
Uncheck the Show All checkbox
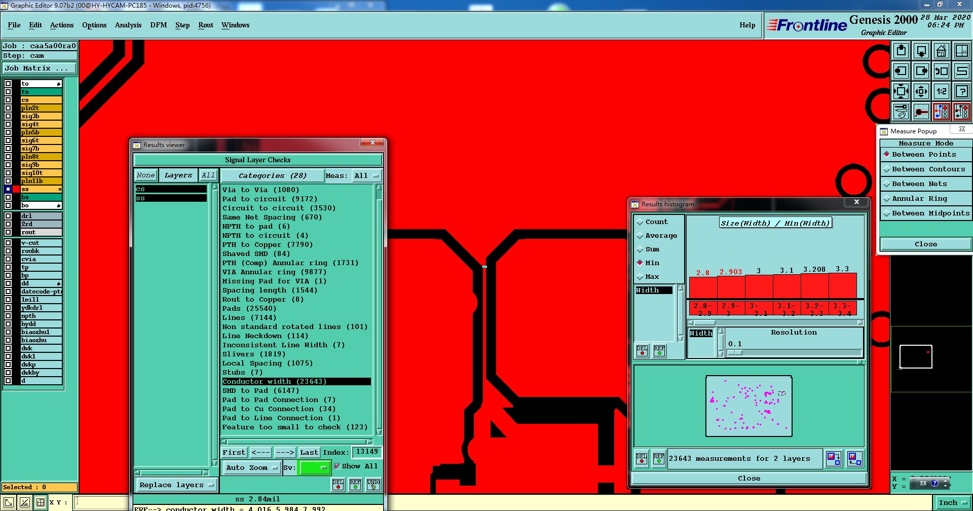point(337,466)
